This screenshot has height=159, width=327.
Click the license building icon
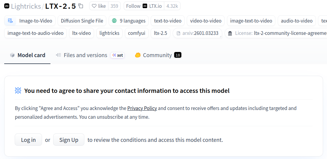point(230,33)
